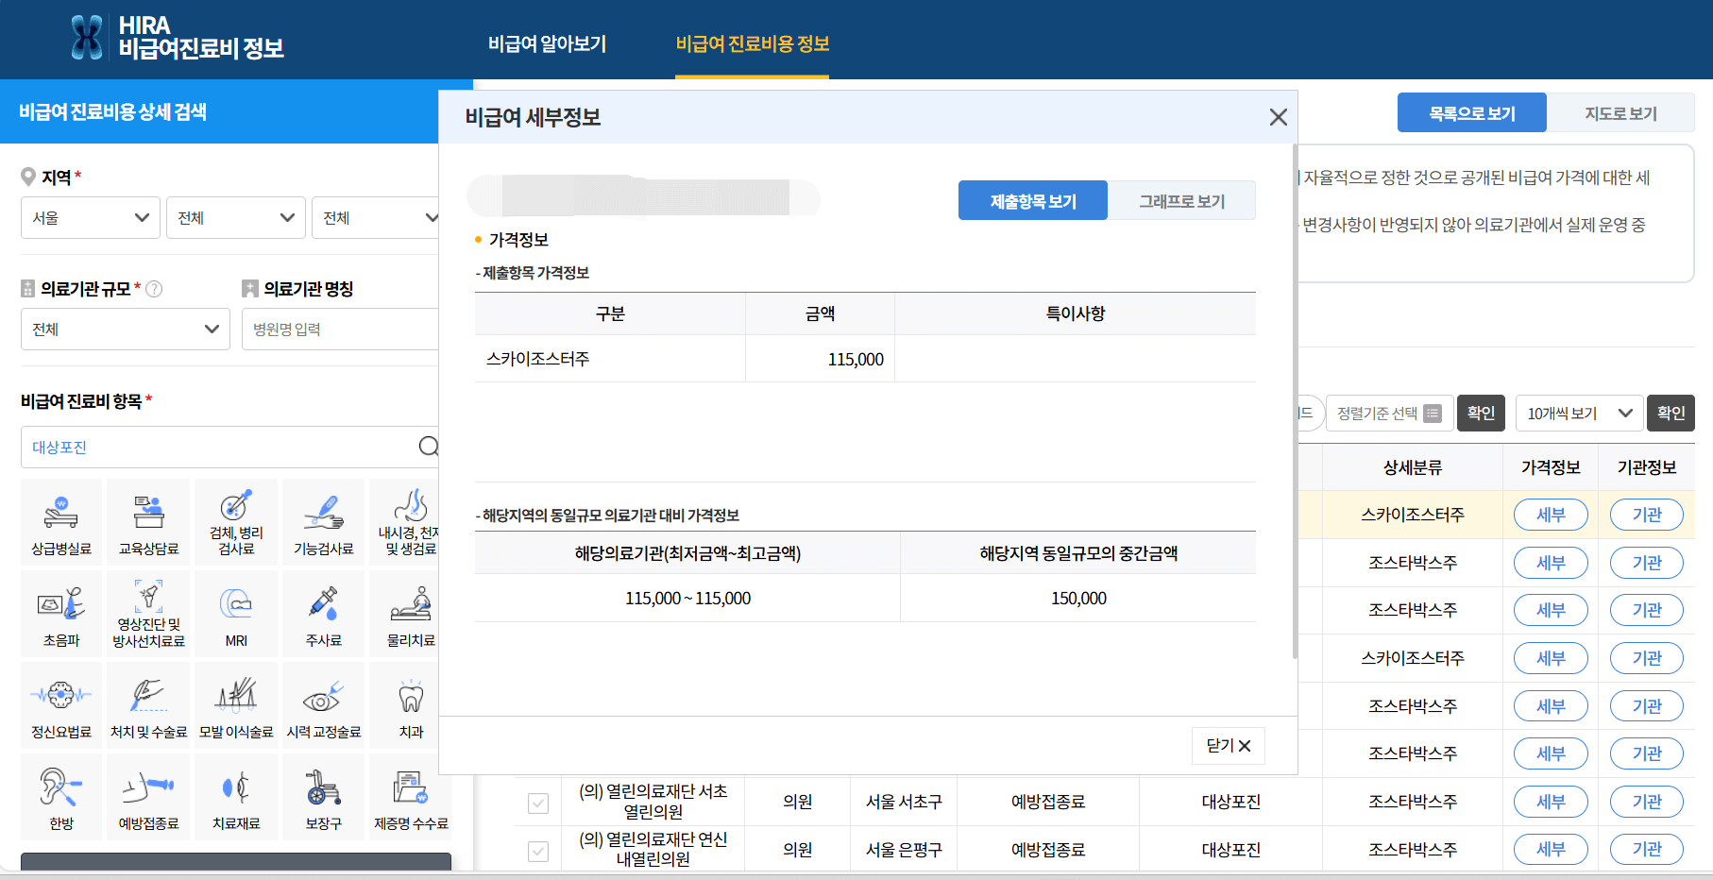This screenshot has width=1713, height=880.
Task: Click the 병원명 입력 hospital name field
Action: click(340, 329)
